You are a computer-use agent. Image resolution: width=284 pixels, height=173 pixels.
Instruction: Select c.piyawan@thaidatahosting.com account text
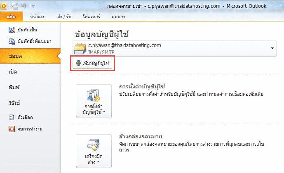[x=124, y=45]
